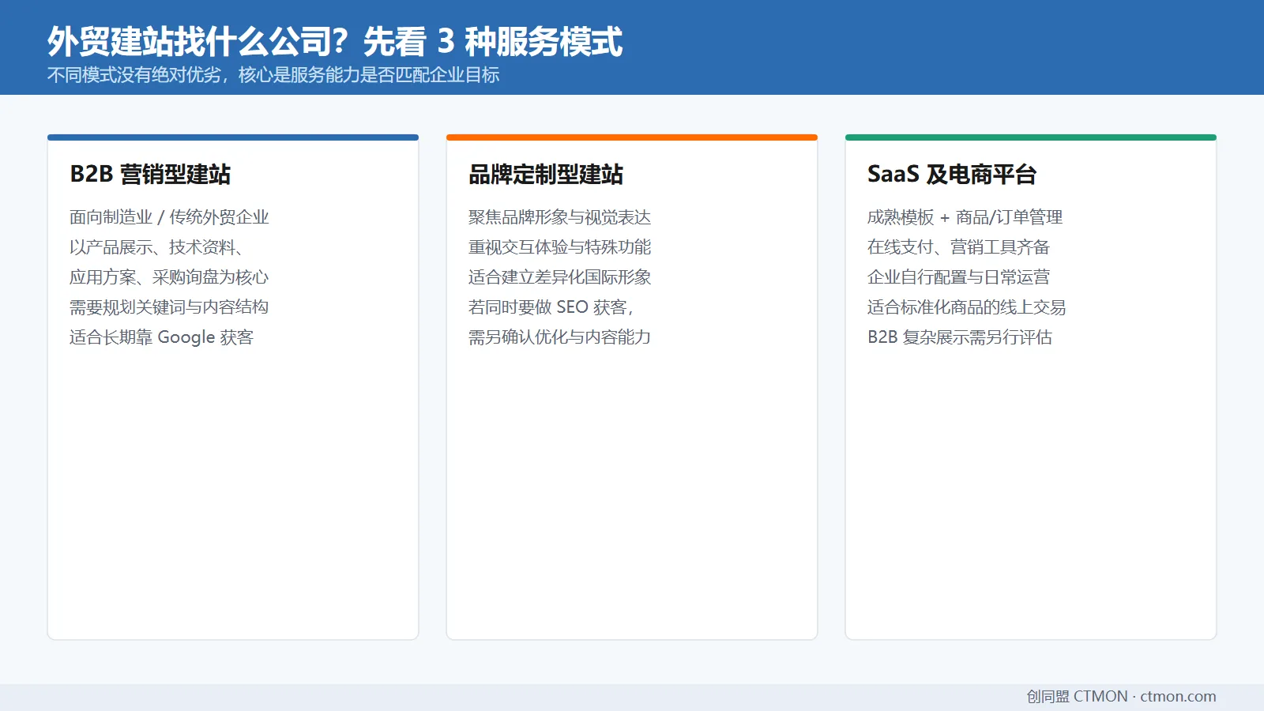Click line '企业自行配置与日常运营'
The width and height of the screenshot is (1264, 711).
[958, 277]
